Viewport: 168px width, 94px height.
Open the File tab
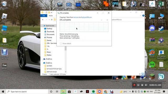click(44, 16)
